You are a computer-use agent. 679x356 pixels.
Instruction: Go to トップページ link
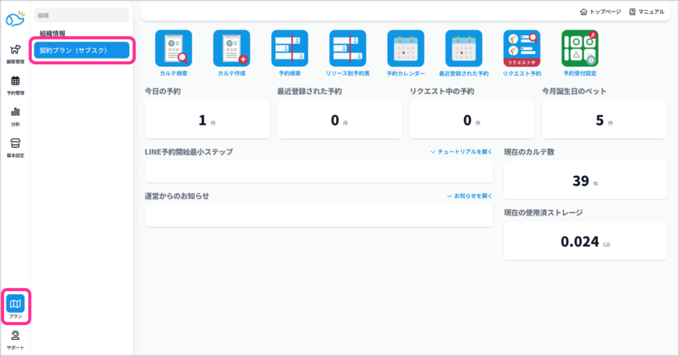coord(600,11)
